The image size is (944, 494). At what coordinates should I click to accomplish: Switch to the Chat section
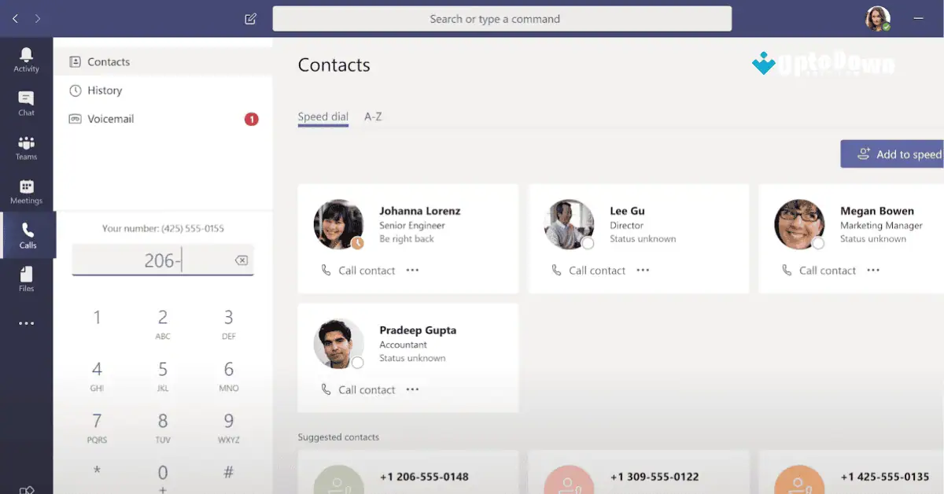tap(26, 103)
